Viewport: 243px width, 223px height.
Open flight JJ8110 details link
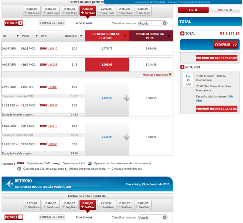click(x=53, y=49)
